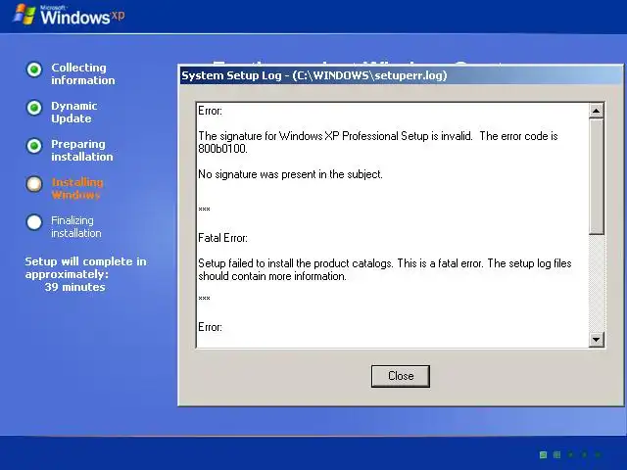The width and height of the screenshot is (627, 470).
Task: Click the Windows XP logo
Action: (69, 15)
